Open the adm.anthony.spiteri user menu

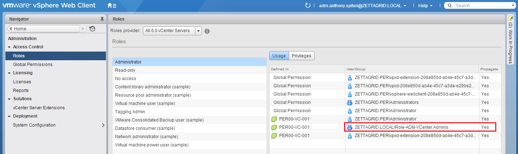(x=362, y=6)
